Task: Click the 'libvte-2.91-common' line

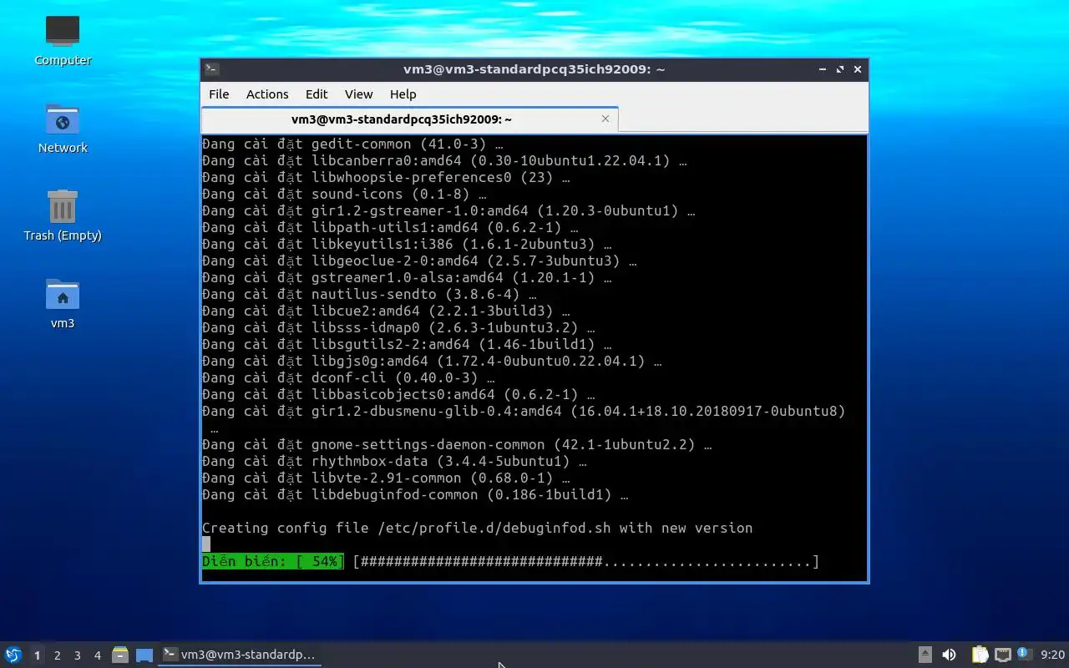Action: pyautogui.click(x=386, y=478)
